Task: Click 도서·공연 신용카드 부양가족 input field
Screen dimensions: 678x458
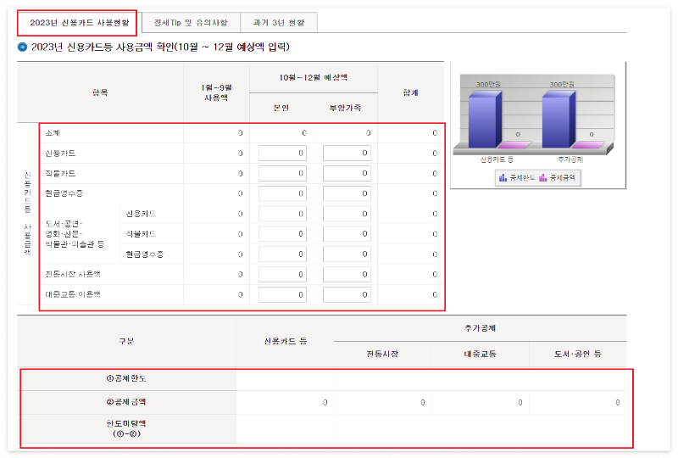Action: 347,214
